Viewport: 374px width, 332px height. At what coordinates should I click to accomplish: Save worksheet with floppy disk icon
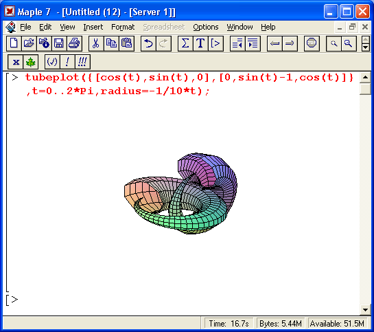(x=59, y=44)
